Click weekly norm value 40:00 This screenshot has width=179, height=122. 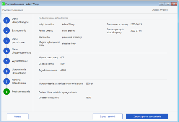coord(63,70)
